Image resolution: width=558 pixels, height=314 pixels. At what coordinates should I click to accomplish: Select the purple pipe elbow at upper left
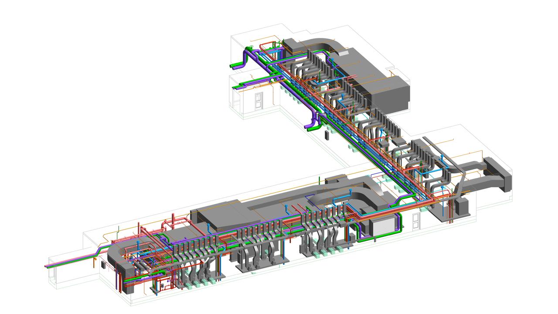pos(245,57)
